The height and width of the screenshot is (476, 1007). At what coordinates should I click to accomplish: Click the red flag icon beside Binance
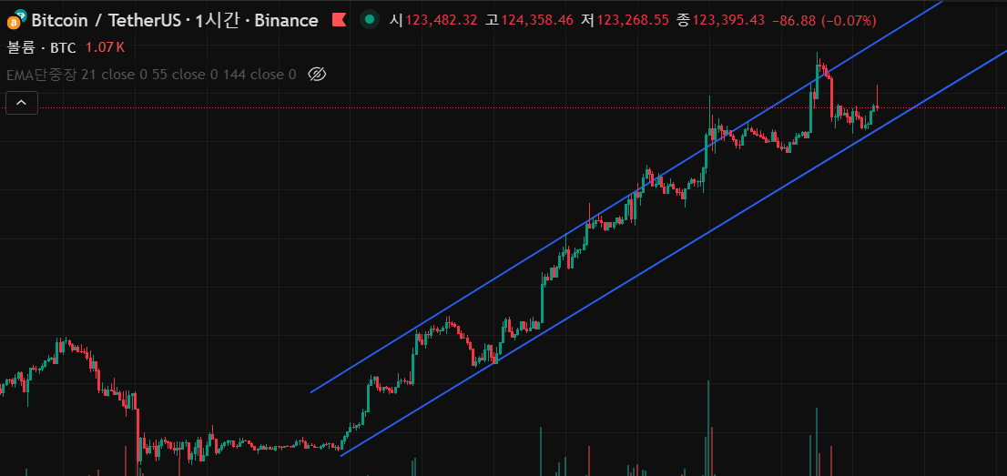coord(338,20)
